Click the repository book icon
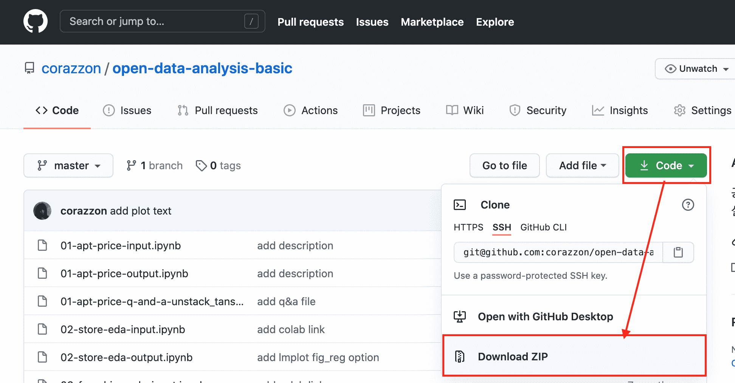Screen dimensions: 735x383 [29, 68]
